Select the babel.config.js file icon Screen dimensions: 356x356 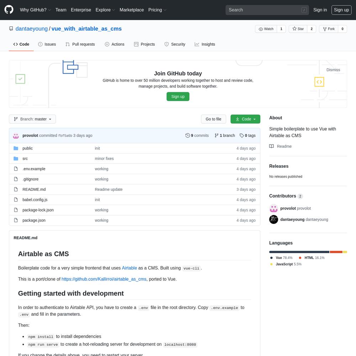click(16, 200)
